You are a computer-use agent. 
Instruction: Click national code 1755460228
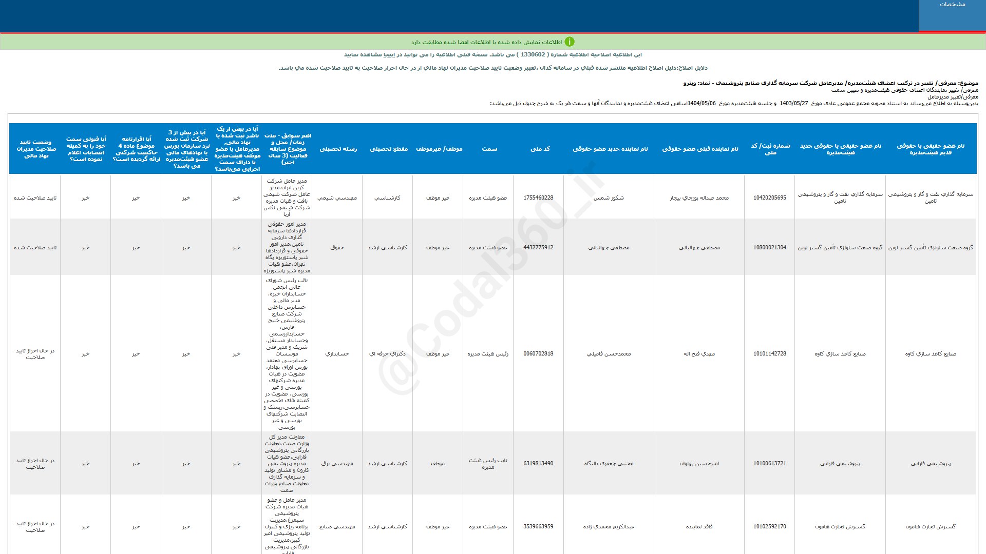pyautogui.click(x=538, y=197)
